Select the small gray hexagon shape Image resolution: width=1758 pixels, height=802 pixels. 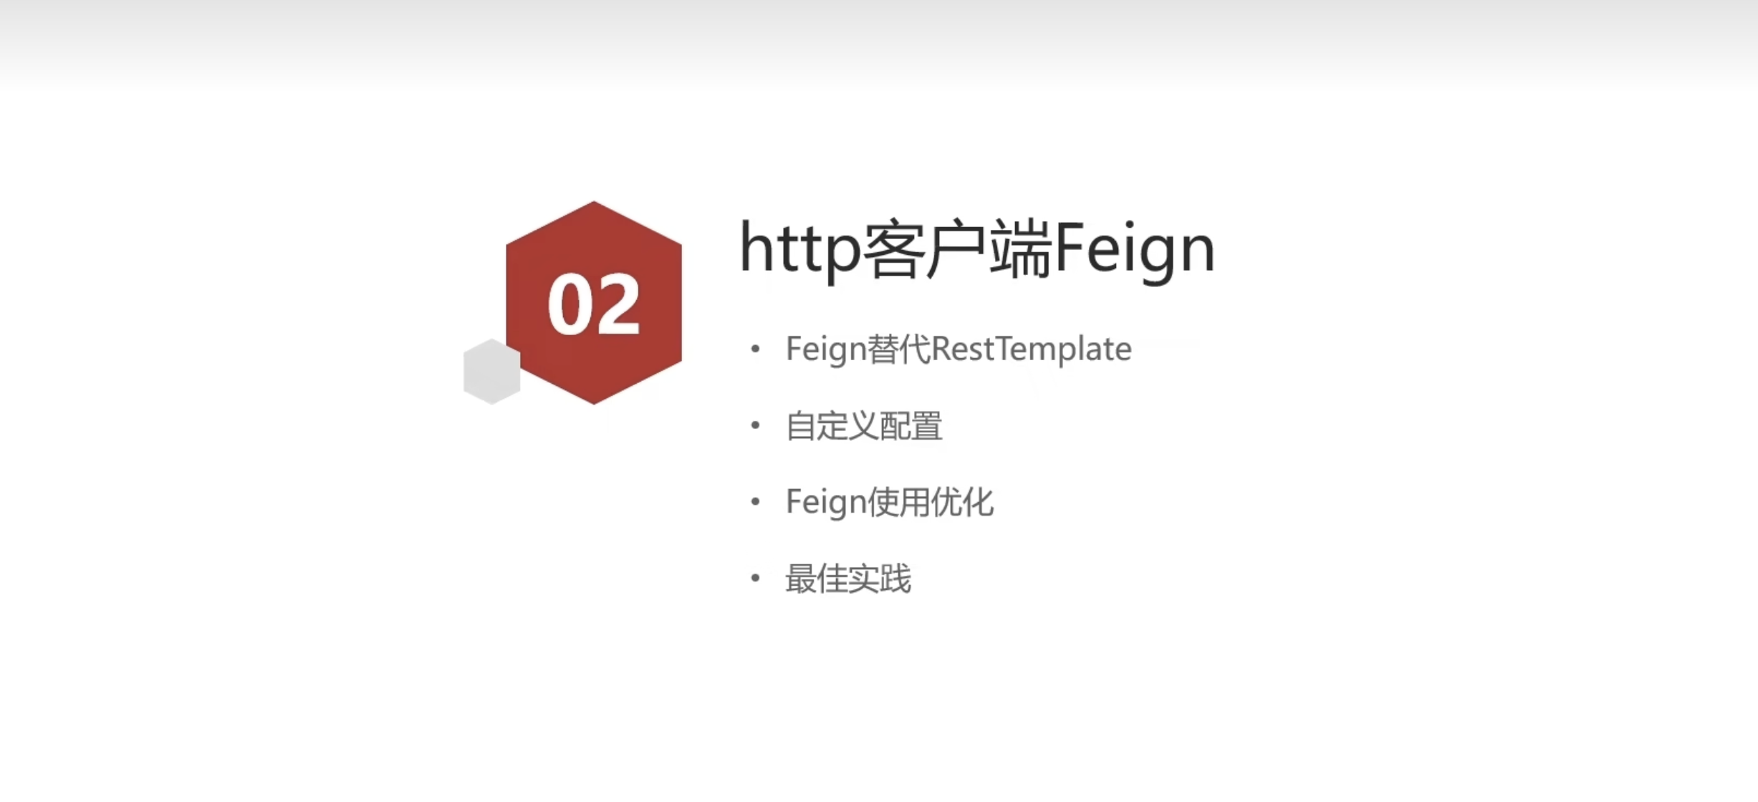(491, 372)
